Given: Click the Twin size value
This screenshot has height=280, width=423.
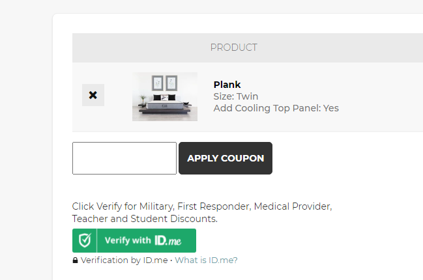Looking at the screenshot, I should point(248,96).
